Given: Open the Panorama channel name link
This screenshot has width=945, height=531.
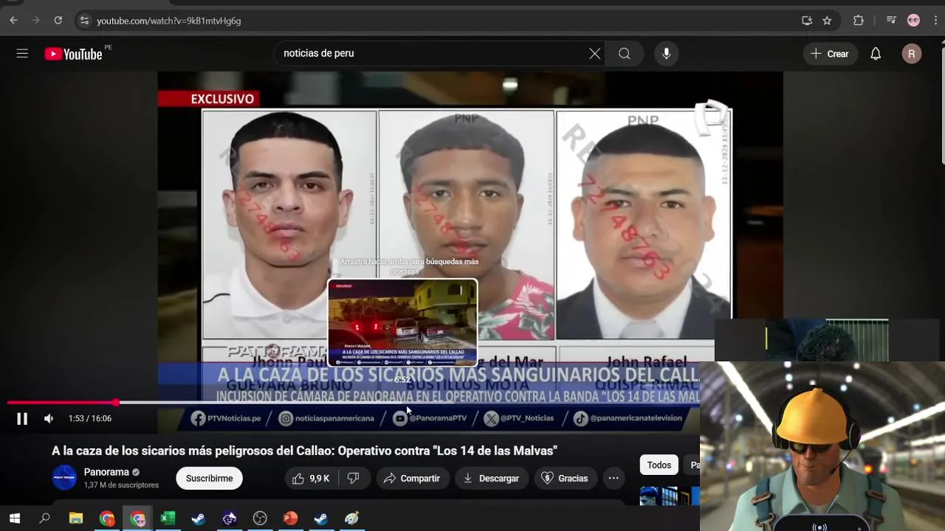Looking at the screenshot, I should pyautogui.click(x=106, y=472).
